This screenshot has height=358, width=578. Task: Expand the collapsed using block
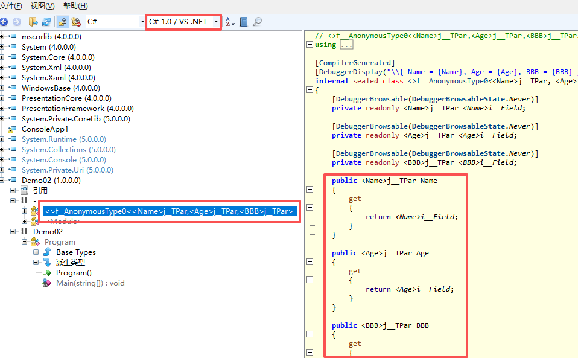(310, 45)
